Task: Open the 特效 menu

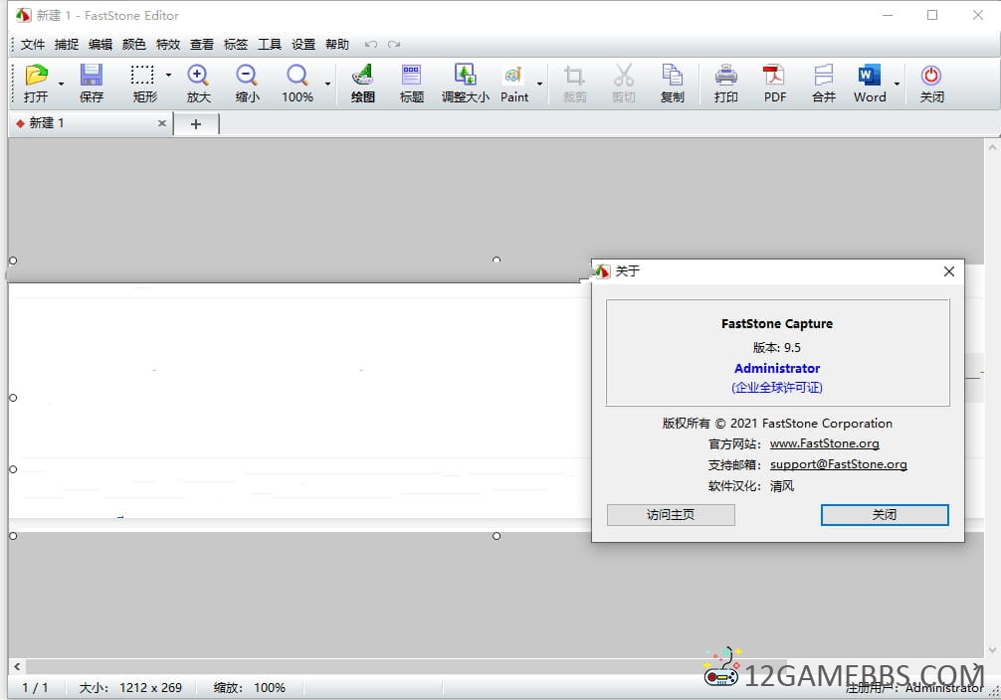Action: 168,44
